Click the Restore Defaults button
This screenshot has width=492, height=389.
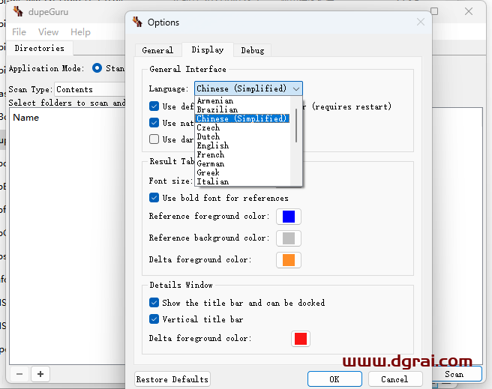(x=172, y=379)
